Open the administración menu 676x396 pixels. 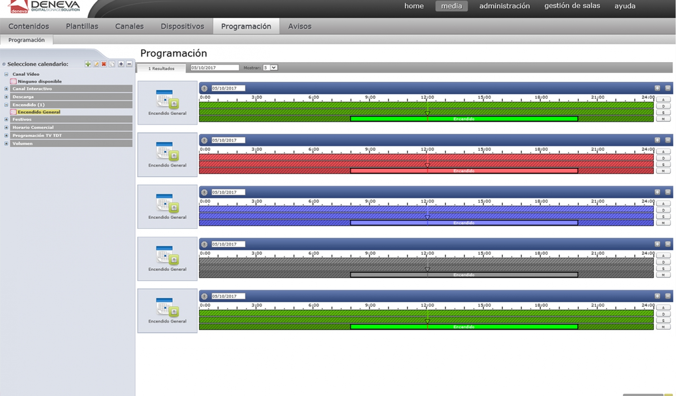[504, 6]
